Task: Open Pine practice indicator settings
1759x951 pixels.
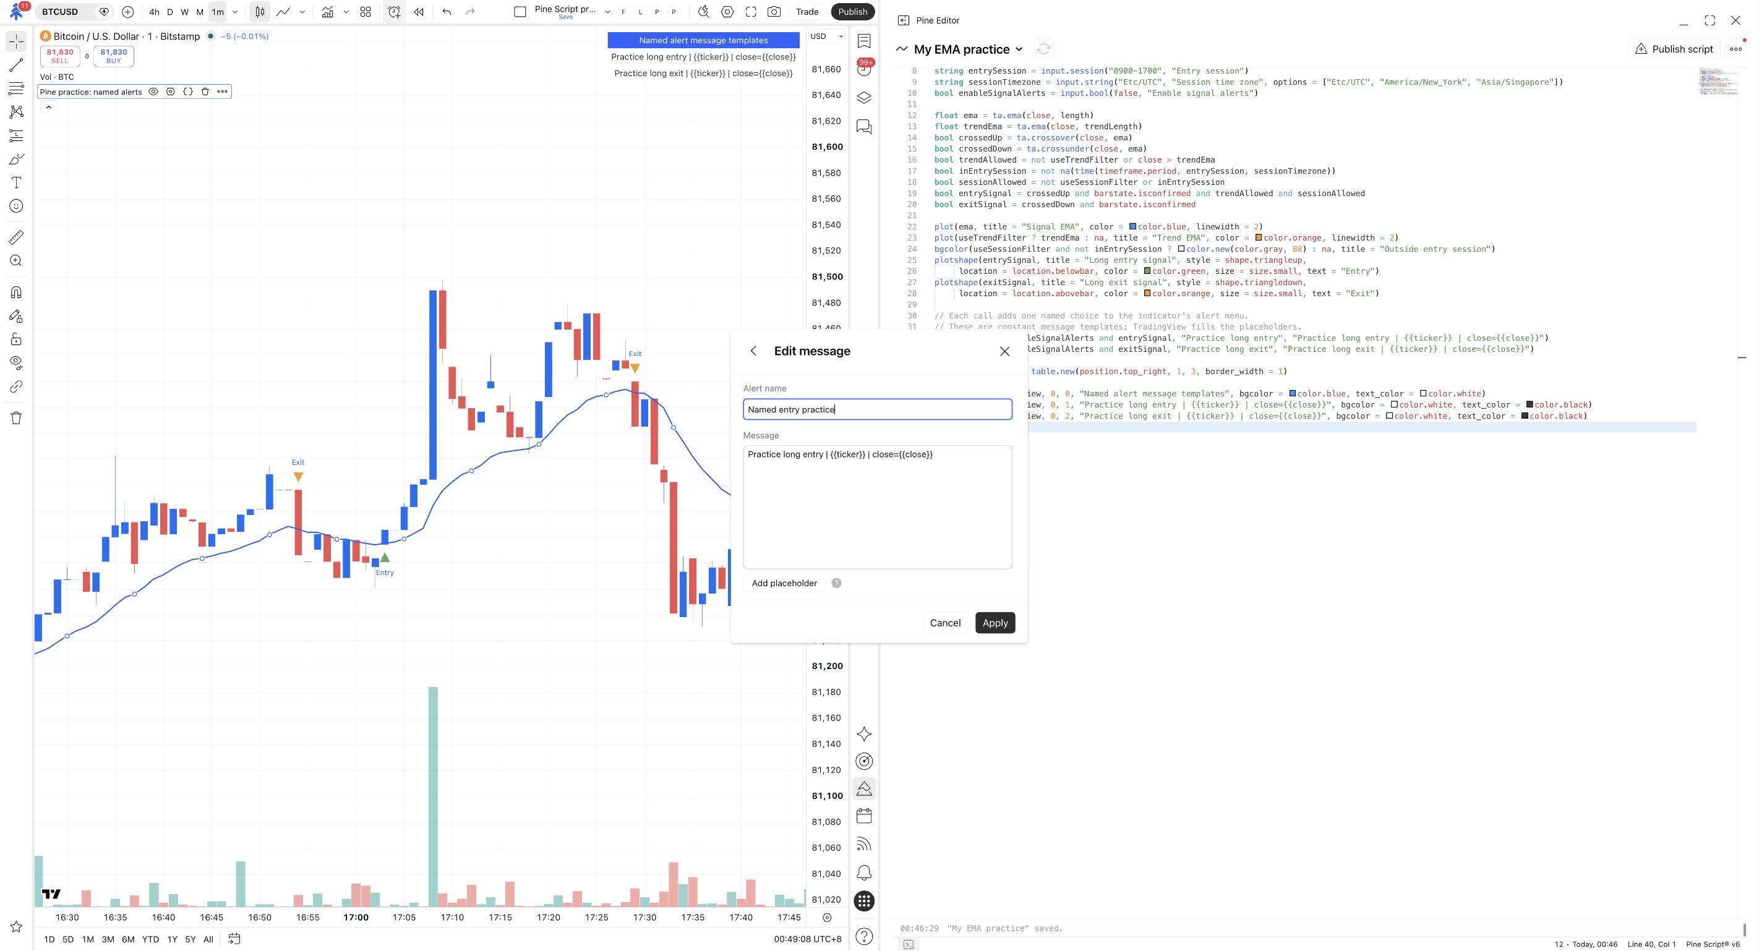Action: point(171,92)
